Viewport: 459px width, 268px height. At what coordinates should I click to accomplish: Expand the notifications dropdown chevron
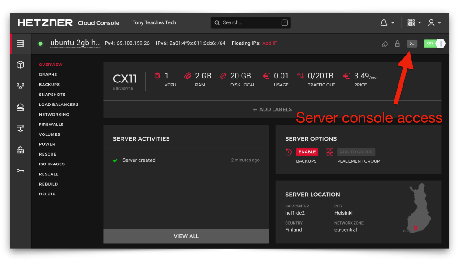(393, 22)
